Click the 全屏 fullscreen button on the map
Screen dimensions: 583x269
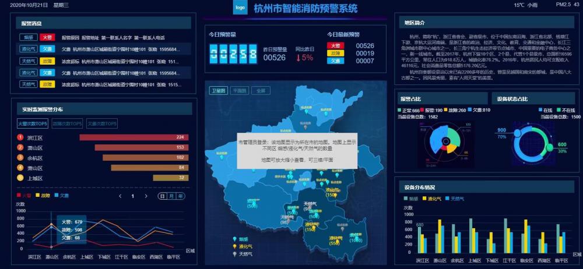(x=261, y=91)
